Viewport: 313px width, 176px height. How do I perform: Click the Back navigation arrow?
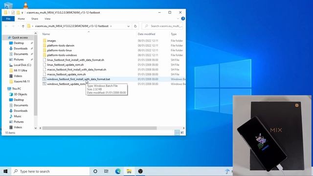pos(6,26)
